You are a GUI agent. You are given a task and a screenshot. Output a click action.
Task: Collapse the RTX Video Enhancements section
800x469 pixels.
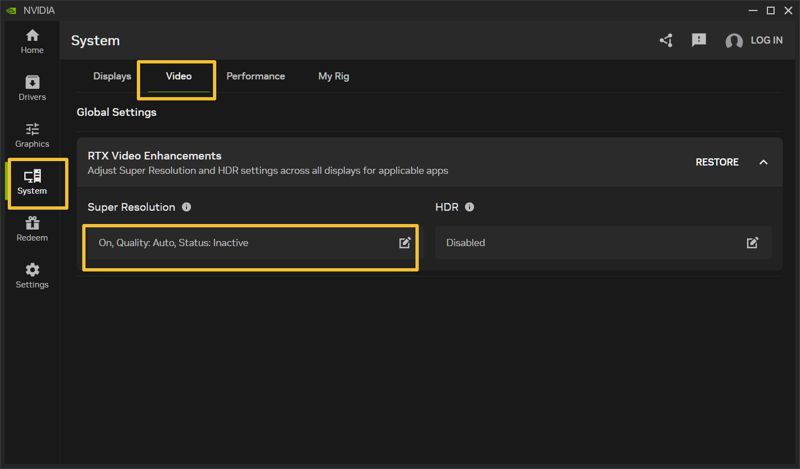(x=764, y=162)
